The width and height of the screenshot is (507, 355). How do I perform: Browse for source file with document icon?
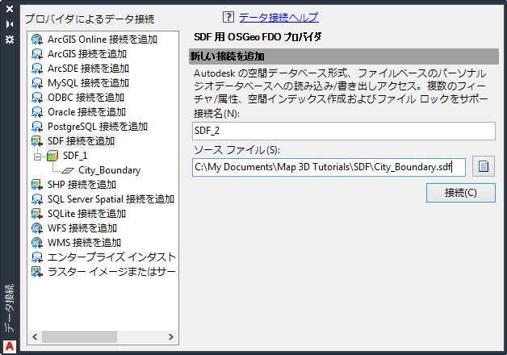484,167
